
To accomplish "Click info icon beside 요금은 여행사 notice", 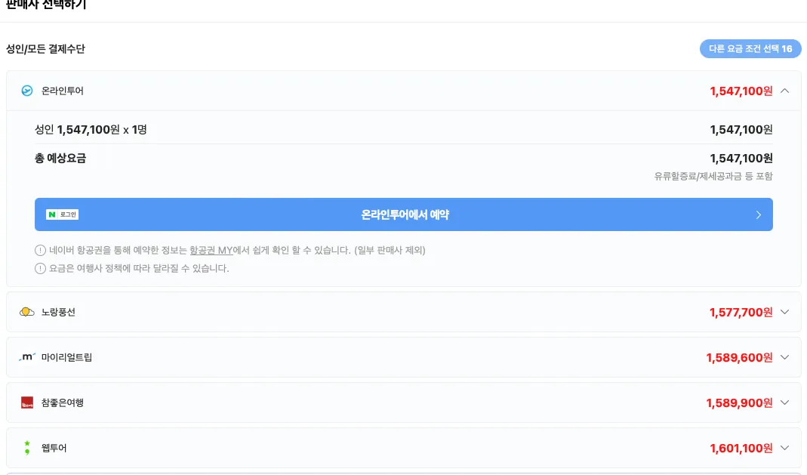I will point(40,269).
